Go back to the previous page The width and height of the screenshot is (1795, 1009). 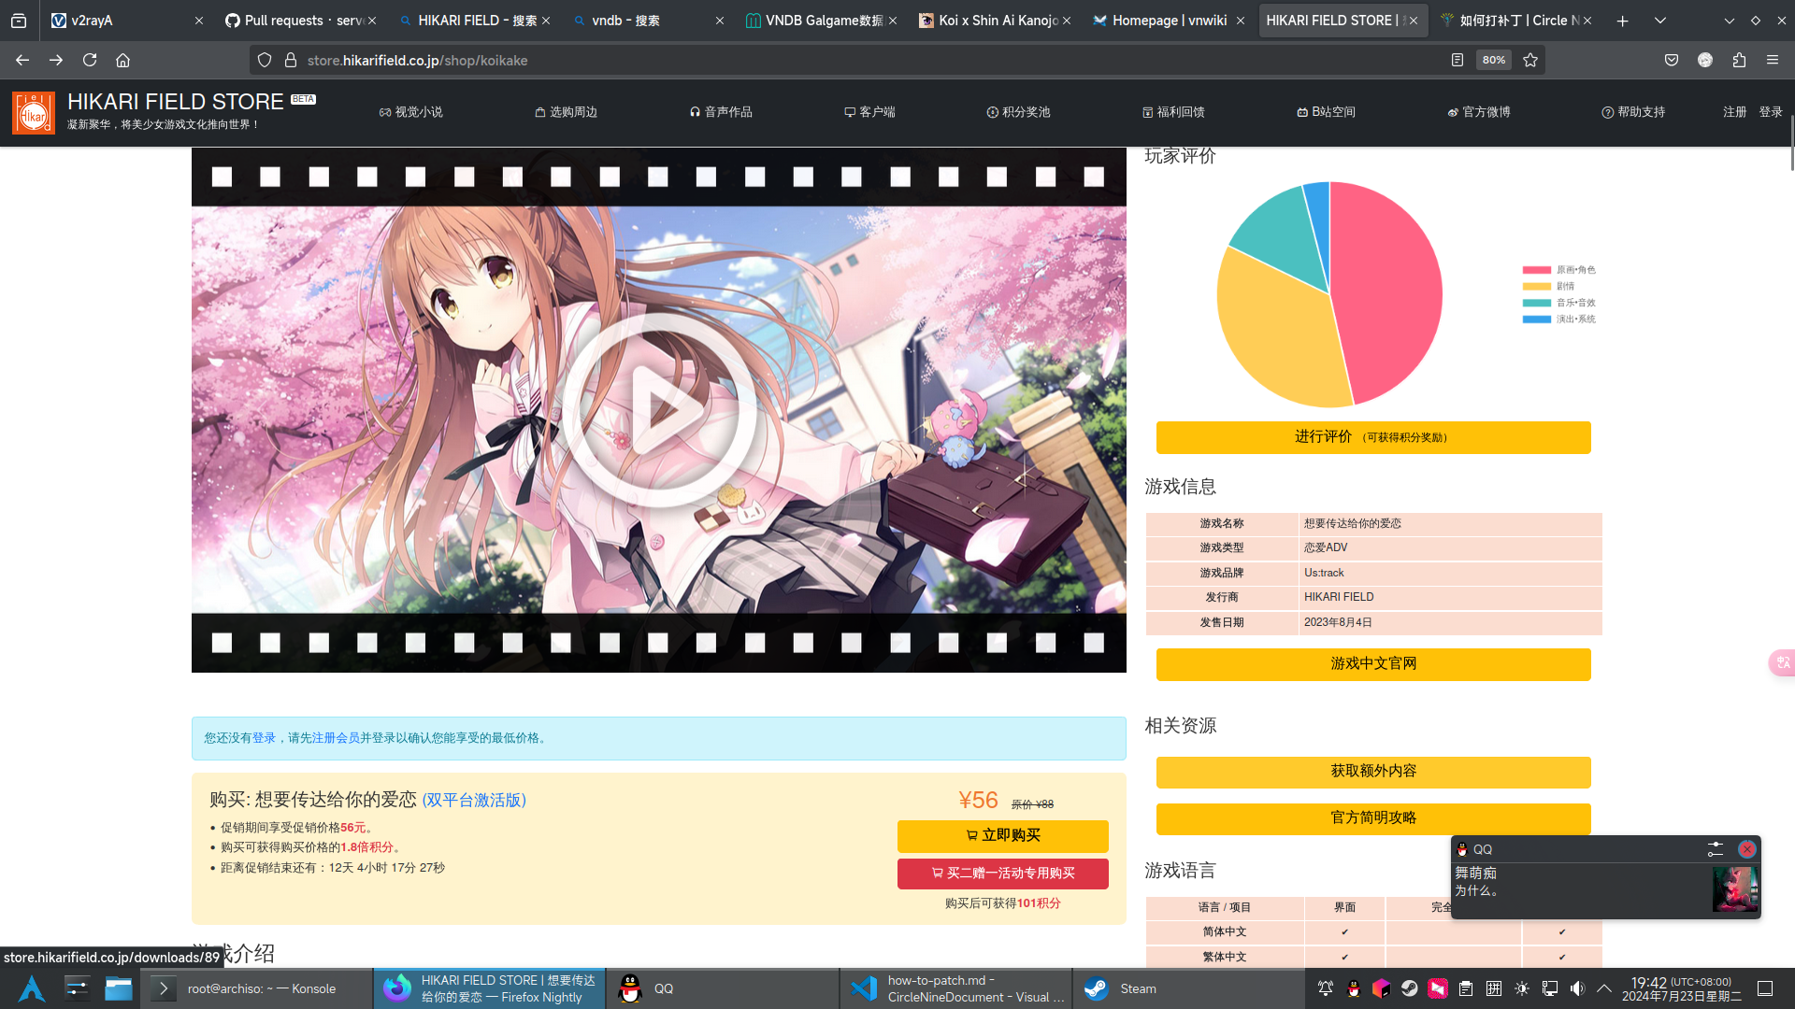click(x=22, y=60)
